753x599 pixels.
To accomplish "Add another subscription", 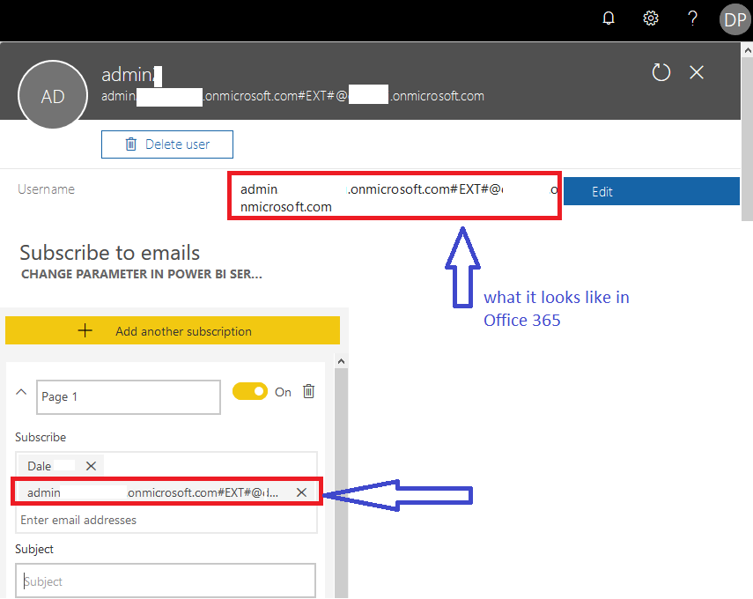I will click(x=173, y=330).
